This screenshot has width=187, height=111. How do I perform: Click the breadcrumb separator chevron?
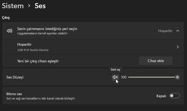tap(29, 6)
